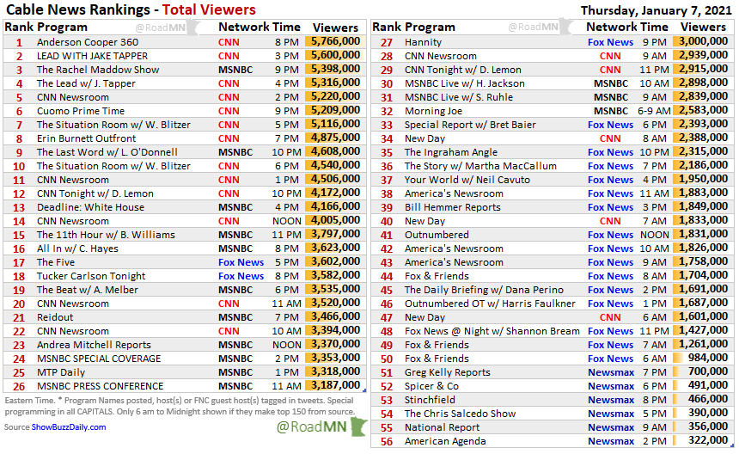
Task: Click the 3,000,000 viewers value
Action: 703,41
